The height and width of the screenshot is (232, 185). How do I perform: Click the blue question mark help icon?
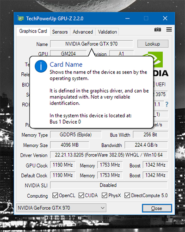tap(166, 104)
